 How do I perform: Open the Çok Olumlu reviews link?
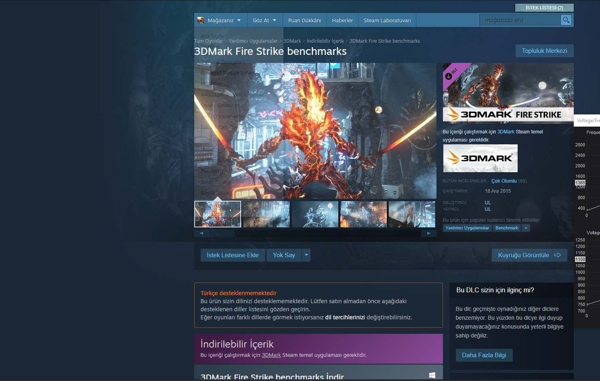point(504,181)
